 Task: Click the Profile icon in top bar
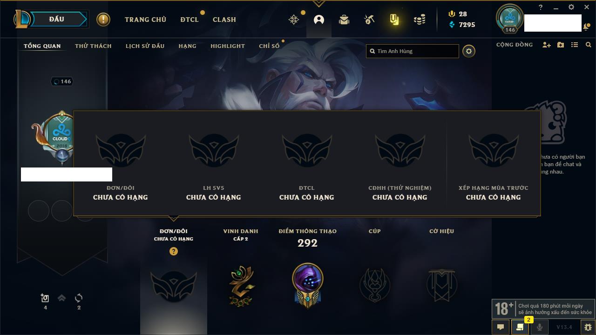point(319,20)
